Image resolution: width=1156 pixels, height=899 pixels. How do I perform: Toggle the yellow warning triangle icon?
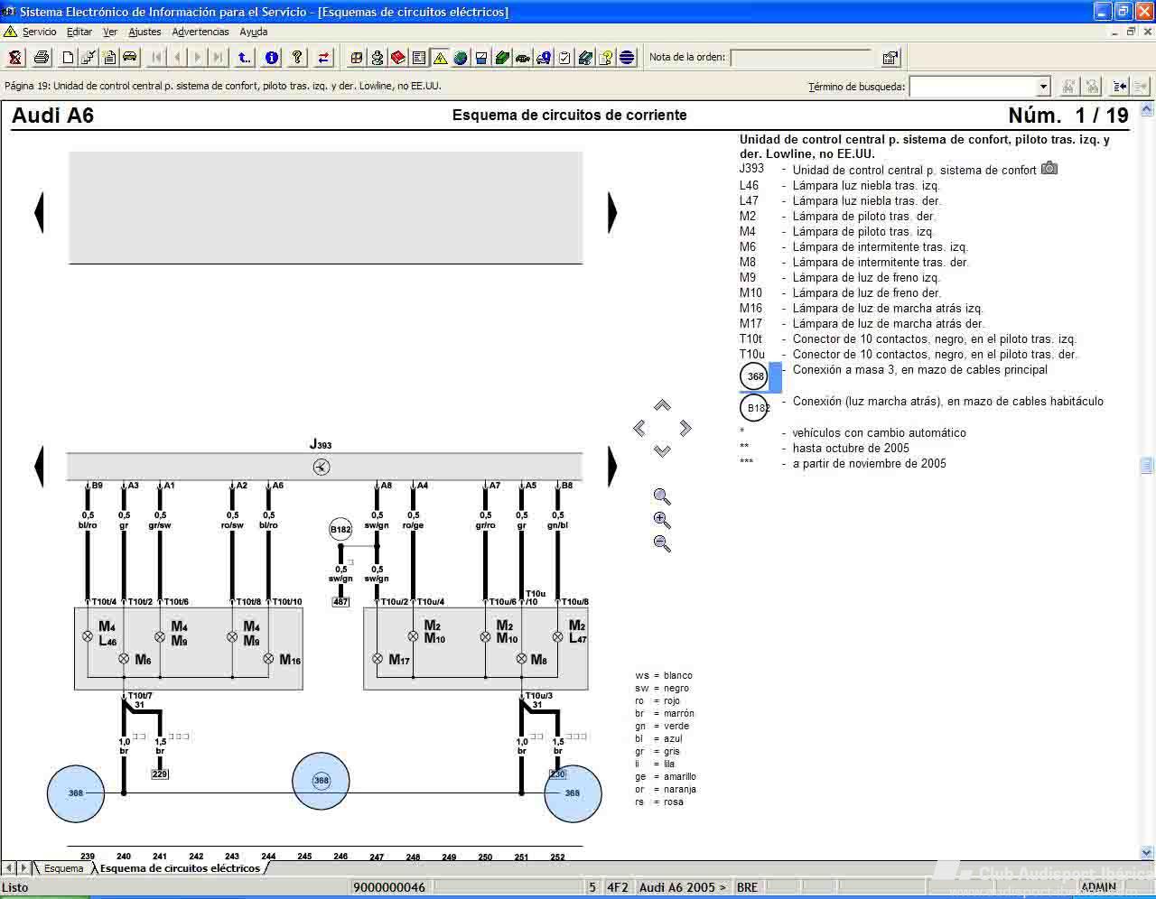click(440, 58)
